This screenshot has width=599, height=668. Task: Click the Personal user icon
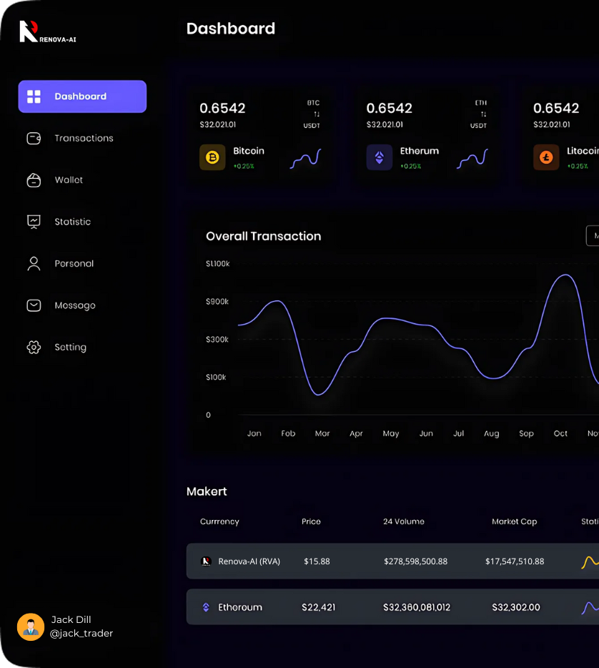click(34, 264)
